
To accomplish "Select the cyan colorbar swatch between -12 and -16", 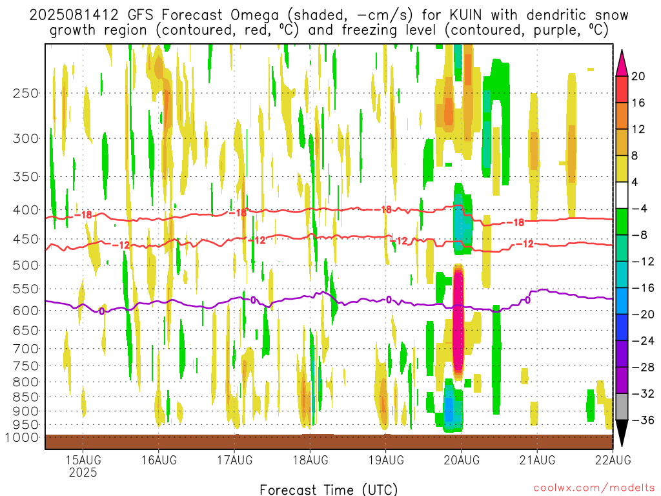I will (622, 274).
